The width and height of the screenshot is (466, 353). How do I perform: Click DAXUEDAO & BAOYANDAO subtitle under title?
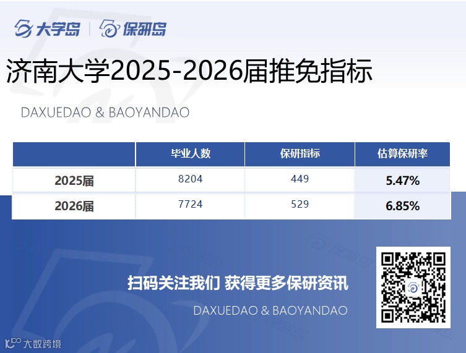click(x=105, y=113)
